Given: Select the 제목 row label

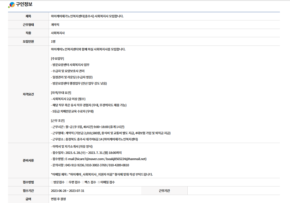Looking at the screenshot, I should pyautogui.click(x=28, y=16).
